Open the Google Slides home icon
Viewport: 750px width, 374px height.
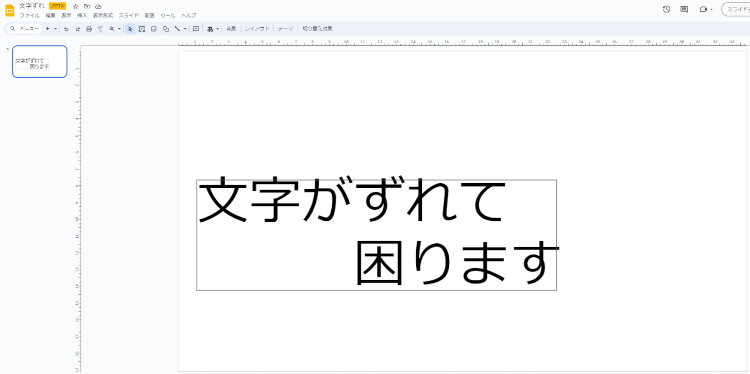tap(10, 10)
